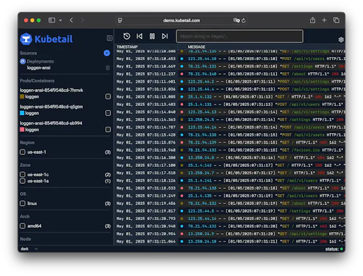Select log row at 07:31:19.817
Screen dimensions: 363x276
click(x=230, y=211)
